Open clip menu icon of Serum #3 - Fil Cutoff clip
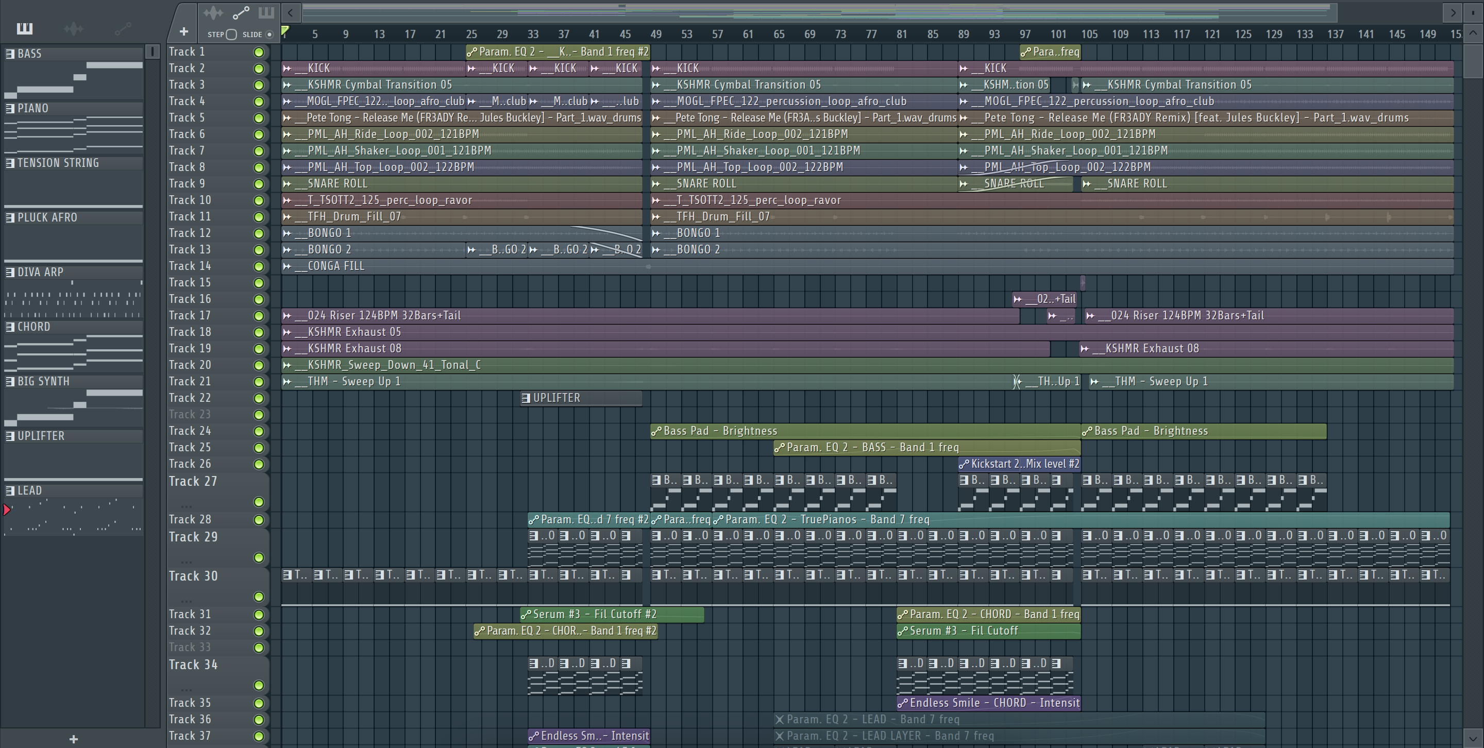1484x748 pixels. tap(903, 631)
